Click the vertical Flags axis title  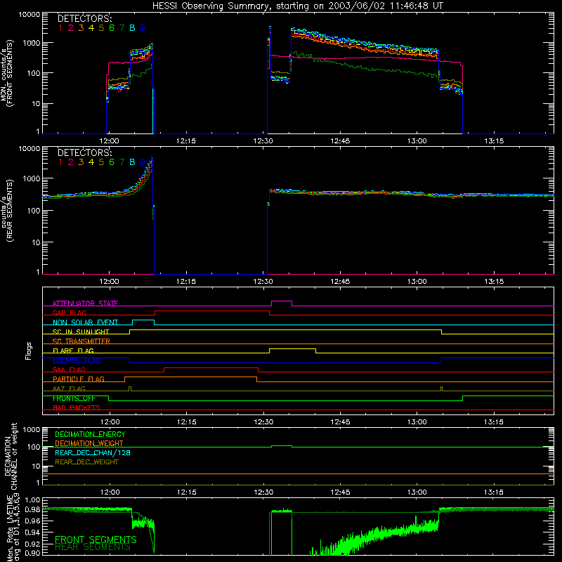point(28,351)
